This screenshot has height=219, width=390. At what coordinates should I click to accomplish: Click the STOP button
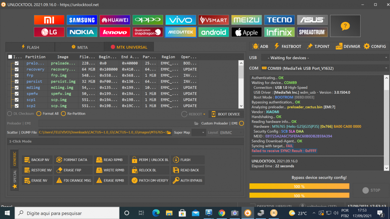371,190
